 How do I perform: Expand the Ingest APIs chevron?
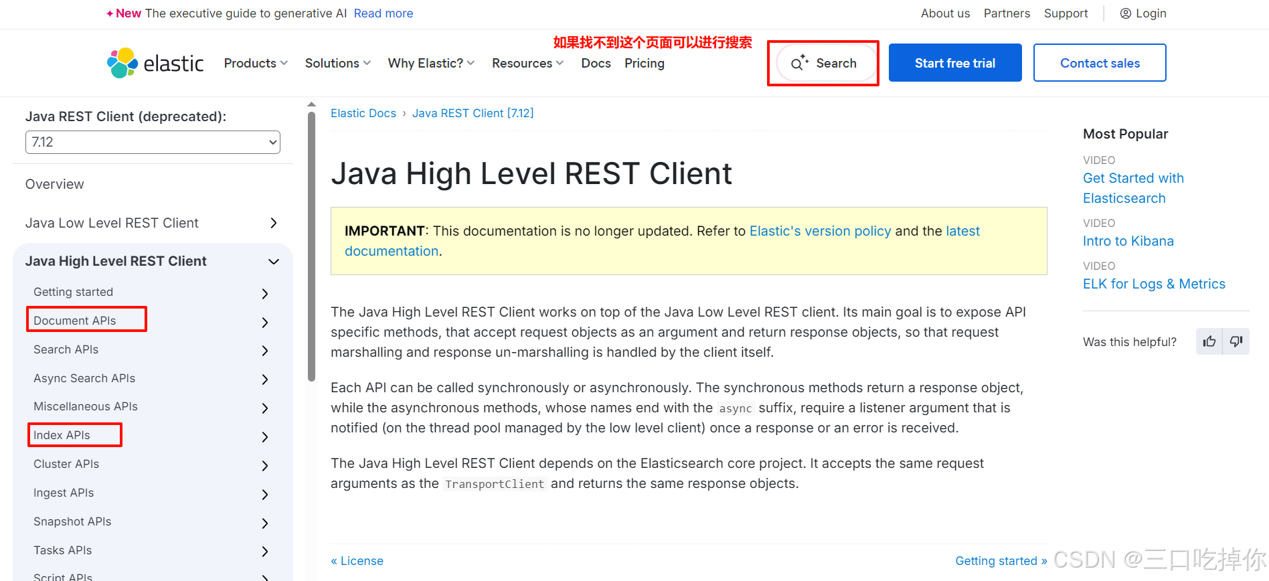265,495
